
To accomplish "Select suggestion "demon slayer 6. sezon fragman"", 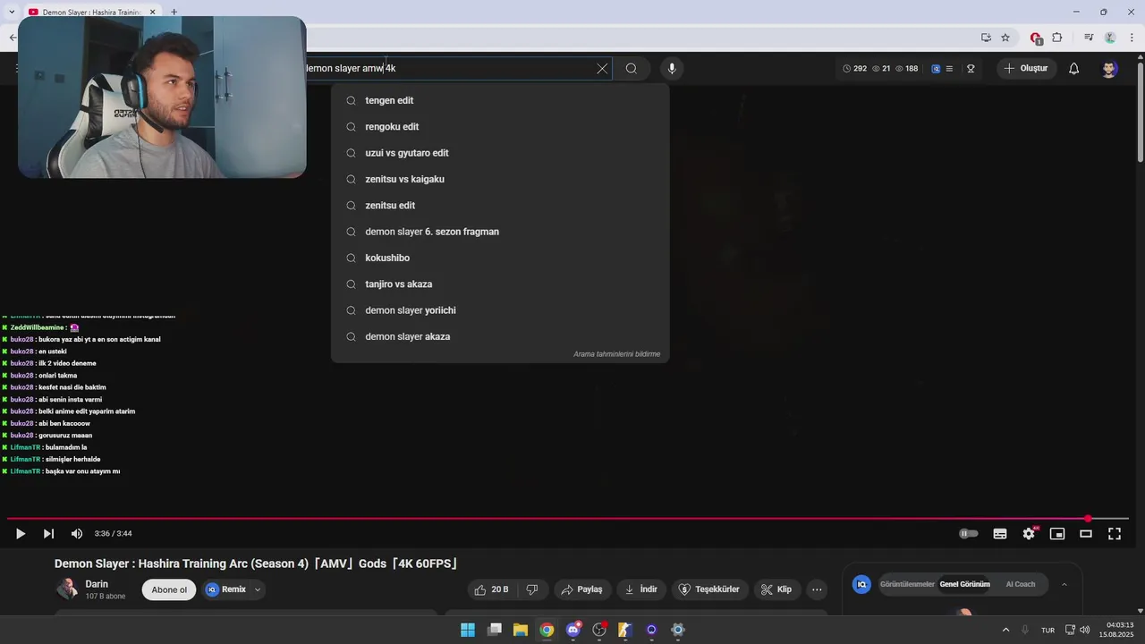I will pyautogui.click(x=500, y=232).
